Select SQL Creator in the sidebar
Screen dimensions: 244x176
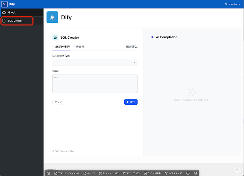click(x=22, y=21)
